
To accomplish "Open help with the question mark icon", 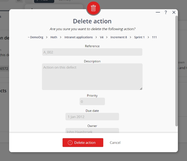I will click(x=166, y=12).
